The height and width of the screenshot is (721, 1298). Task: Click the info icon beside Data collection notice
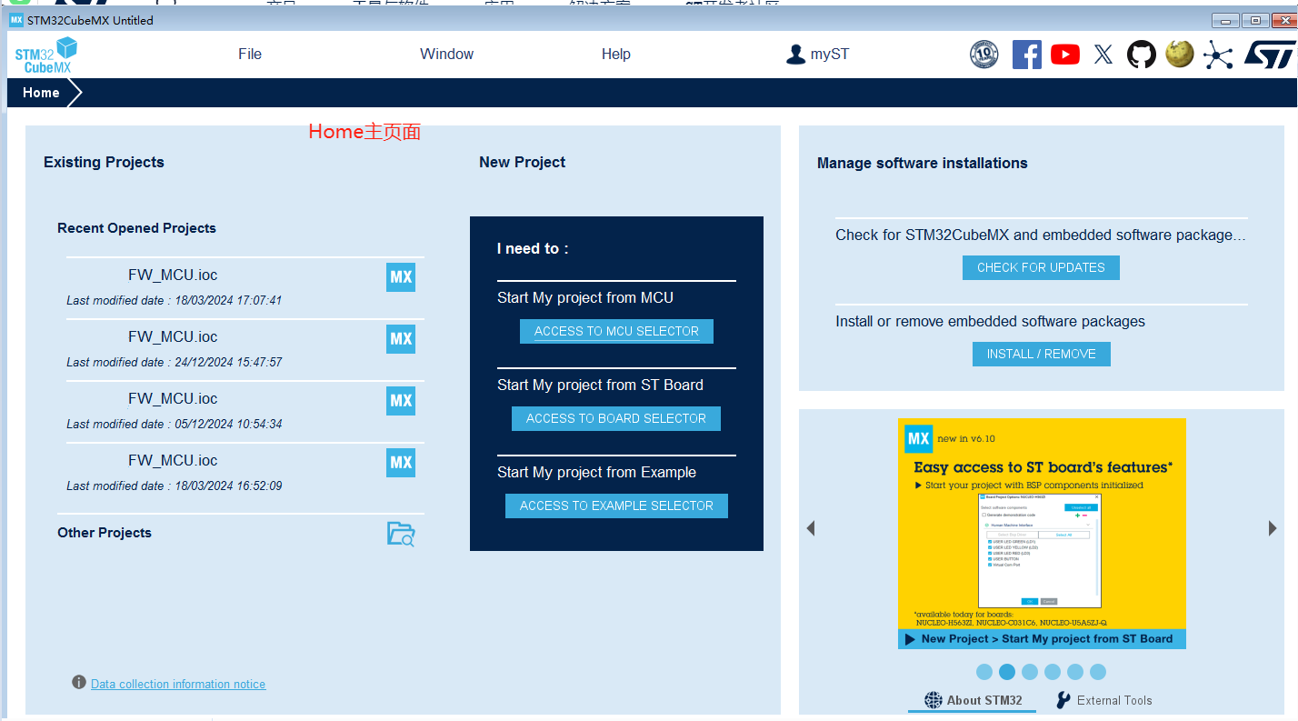pos(79,683)
